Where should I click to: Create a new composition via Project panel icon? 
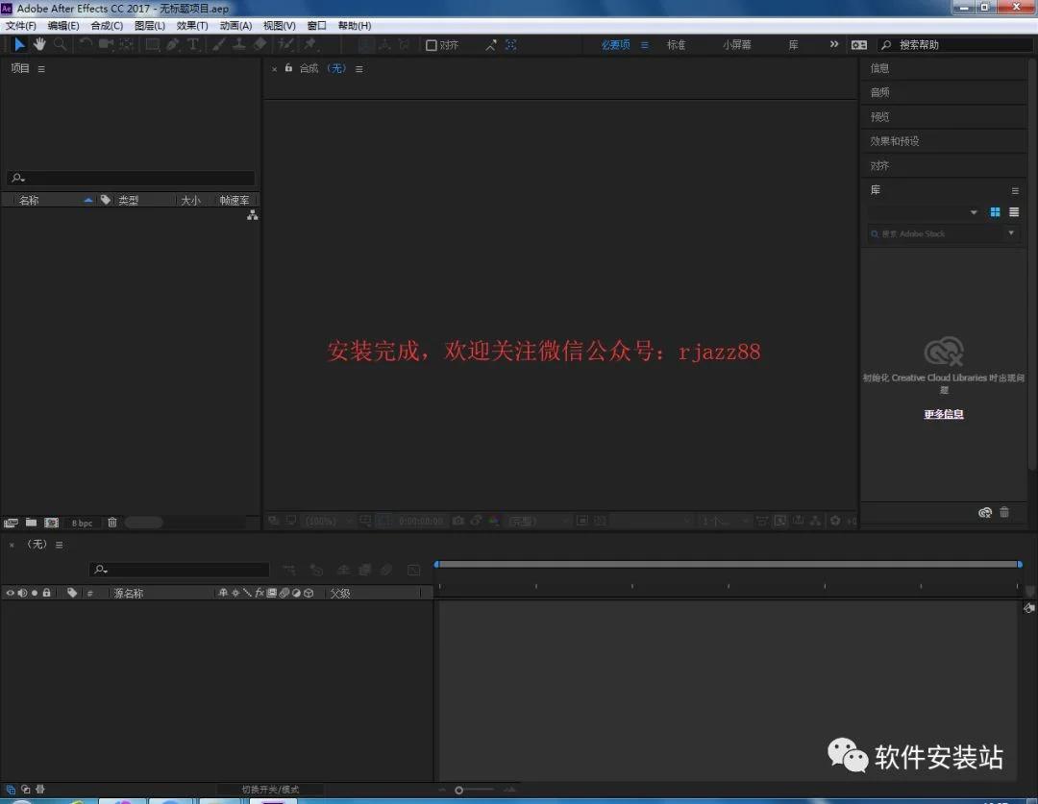51,523
